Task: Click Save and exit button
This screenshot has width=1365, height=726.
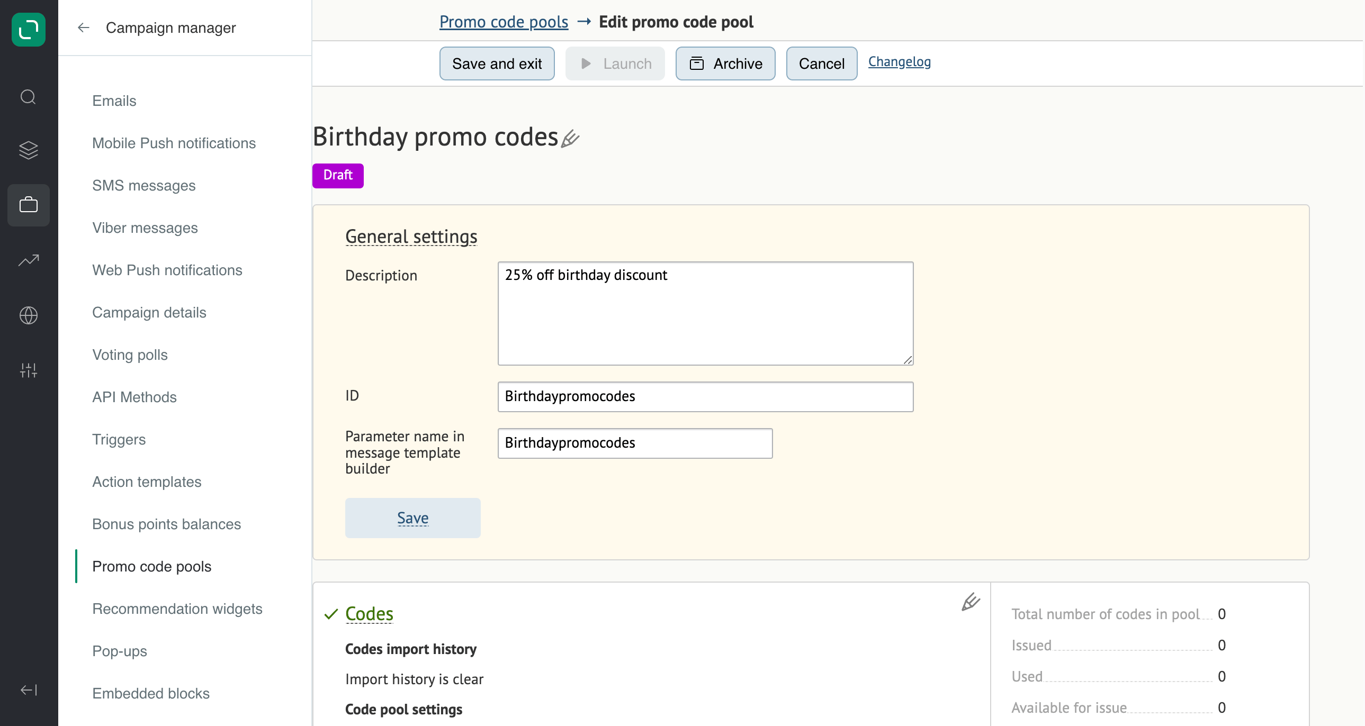Action: 497,63
